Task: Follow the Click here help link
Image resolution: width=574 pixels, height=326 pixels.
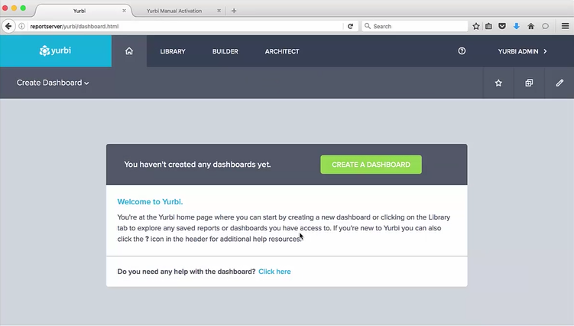Action: [x=274, y=272]
